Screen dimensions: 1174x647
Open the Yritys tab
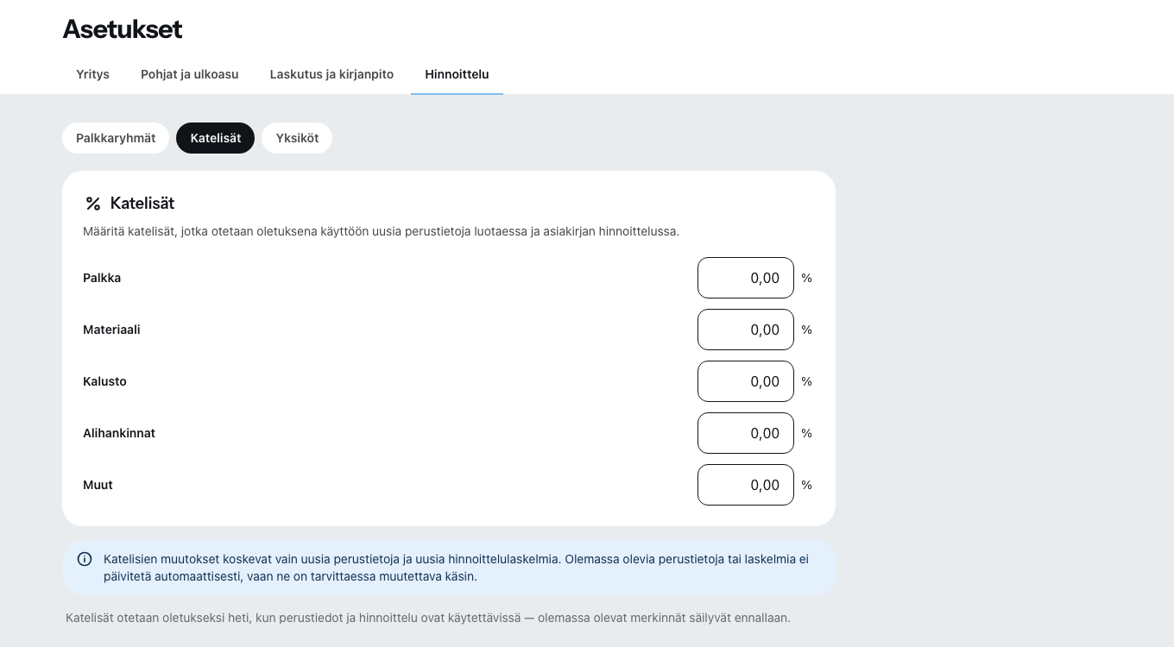coord(92,74)
